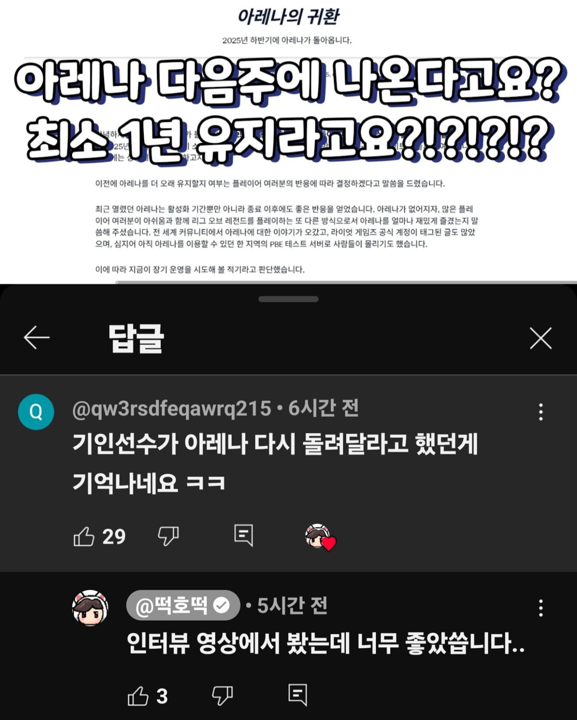Reply to the @떡호떡 comment
Viewport: 577px width, 720px height.
tap(298, 695)
